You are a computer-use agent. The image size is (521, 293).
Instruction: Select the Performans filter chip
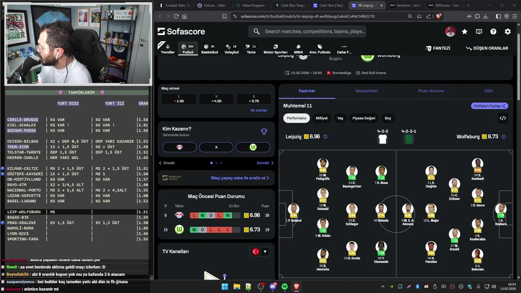point(296,118)
